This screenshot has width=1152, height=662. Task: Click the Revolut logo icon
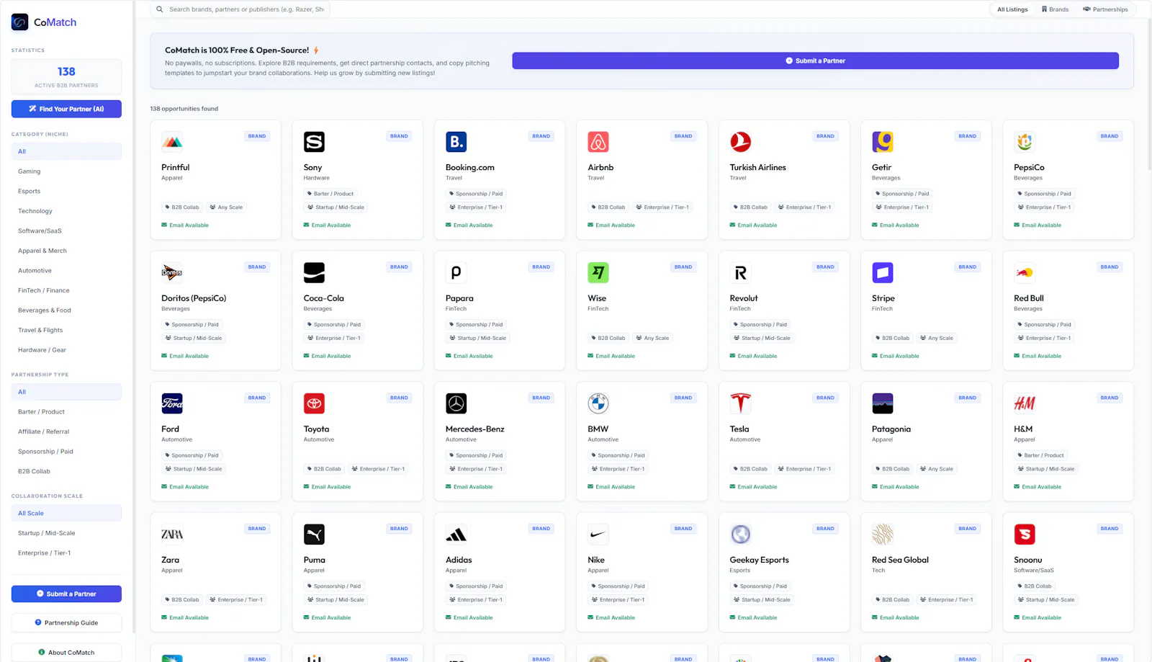pos(740,273)
